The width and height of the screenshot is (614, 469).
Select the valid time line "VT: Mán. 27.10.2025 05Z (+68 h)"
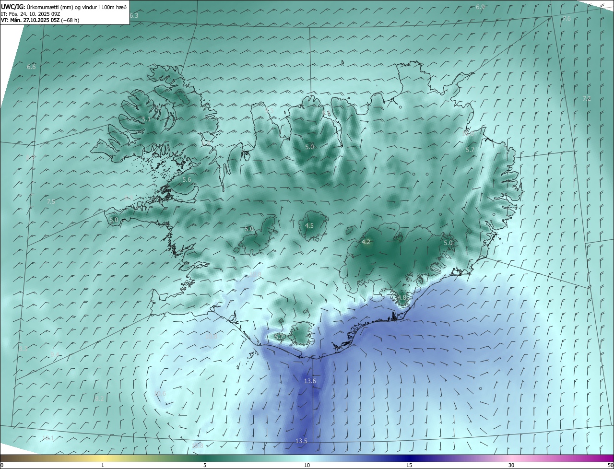(40, 20)
